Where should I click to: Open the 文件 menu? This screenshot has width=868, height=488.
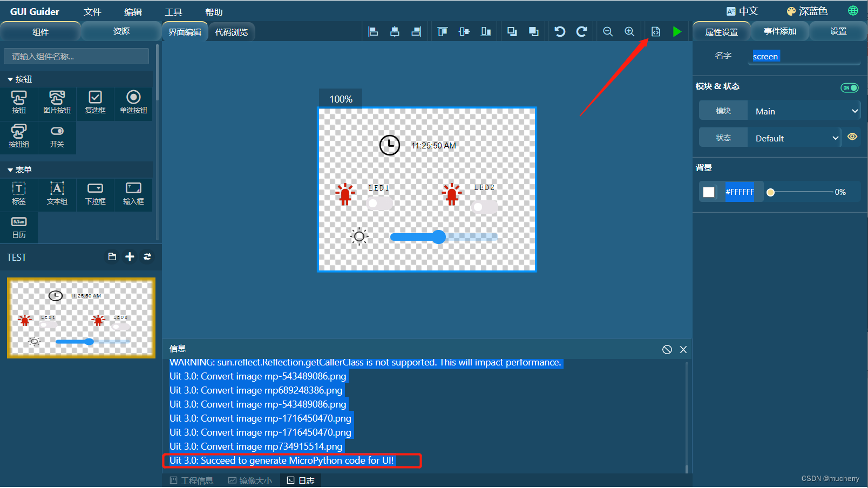92,12
